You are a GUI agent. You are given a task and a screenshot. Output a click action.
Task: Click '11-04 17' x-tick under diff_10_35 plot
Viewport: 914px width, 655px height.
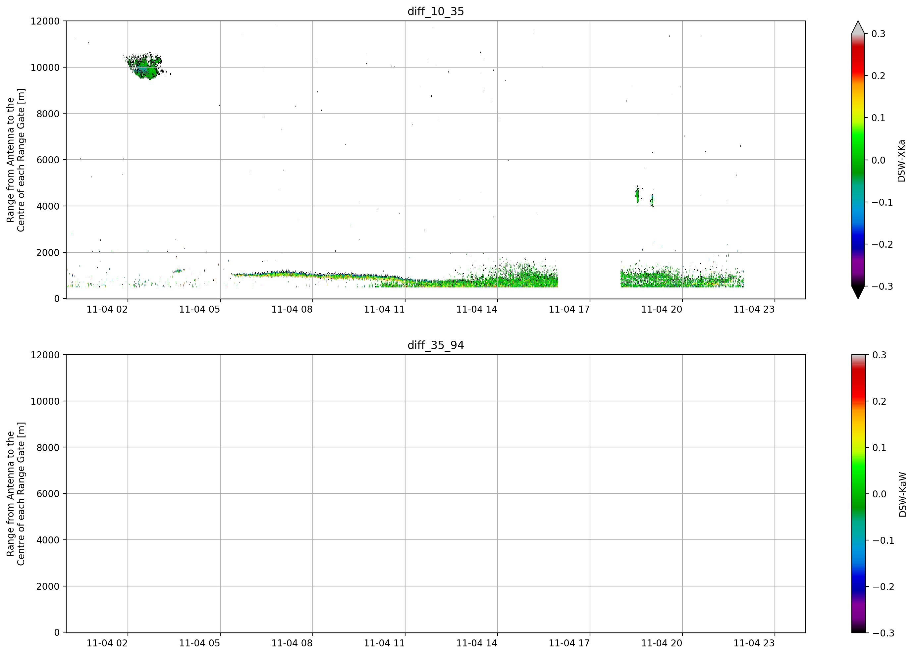point(569,309)
